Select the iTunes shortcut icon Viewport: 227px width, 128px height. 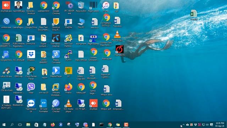pyautogui.click(x=106, y=7)
